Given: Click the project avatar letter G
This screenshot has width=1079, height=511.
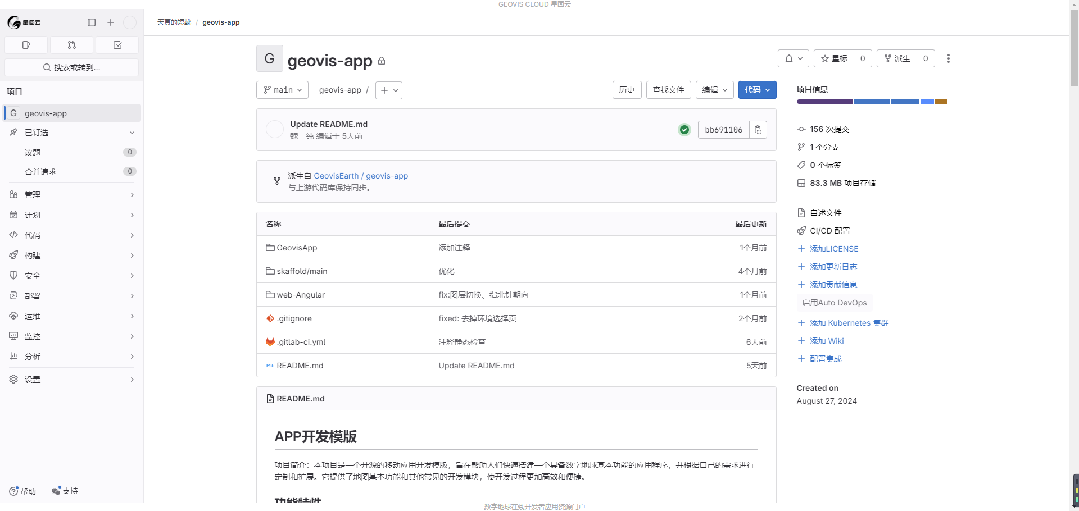Looking at the screenshot, I should tap(270, 58).
